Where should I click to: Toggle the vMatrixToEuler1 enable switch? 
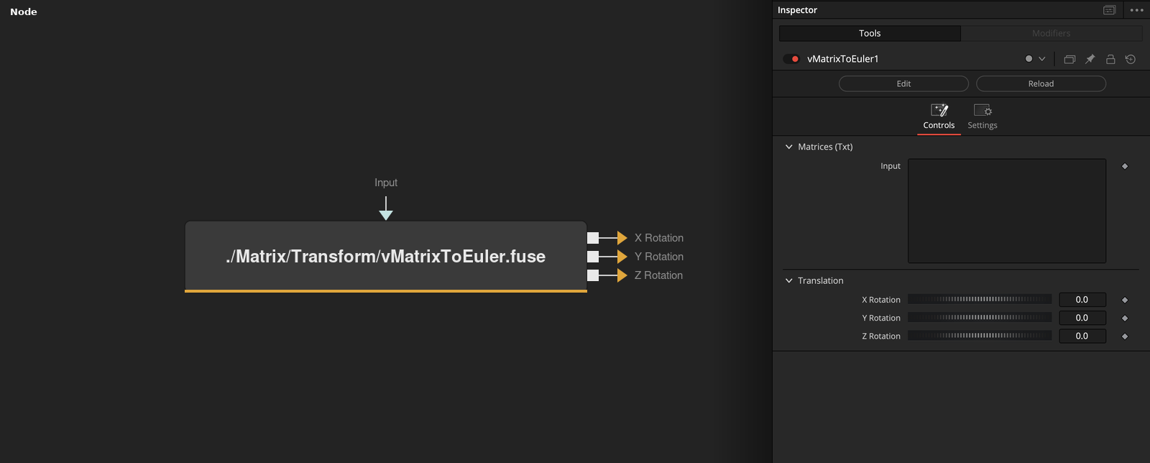[x=791, y=59]
